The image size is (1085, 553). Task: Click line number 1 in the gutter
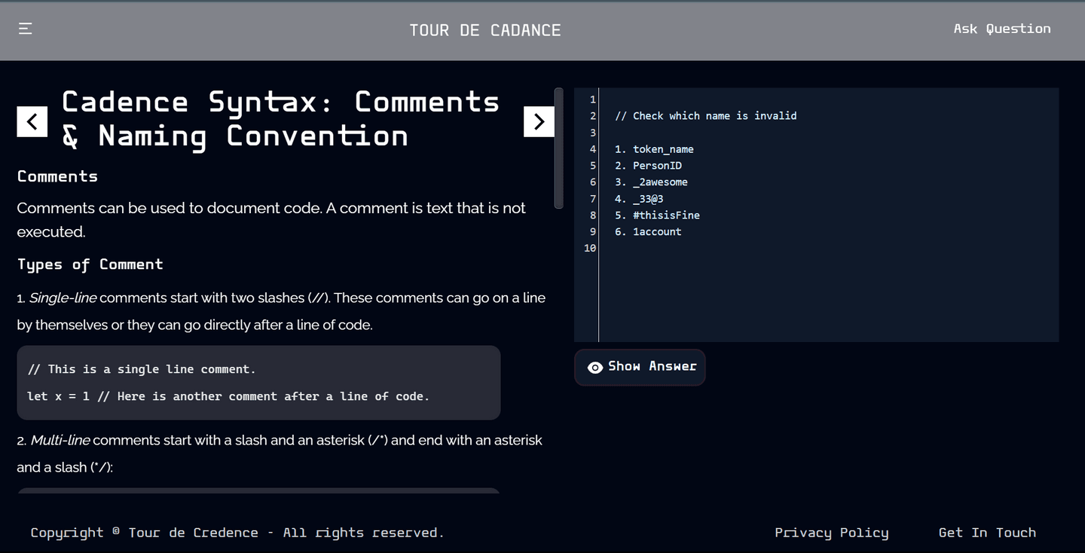[x=593, y=99]
